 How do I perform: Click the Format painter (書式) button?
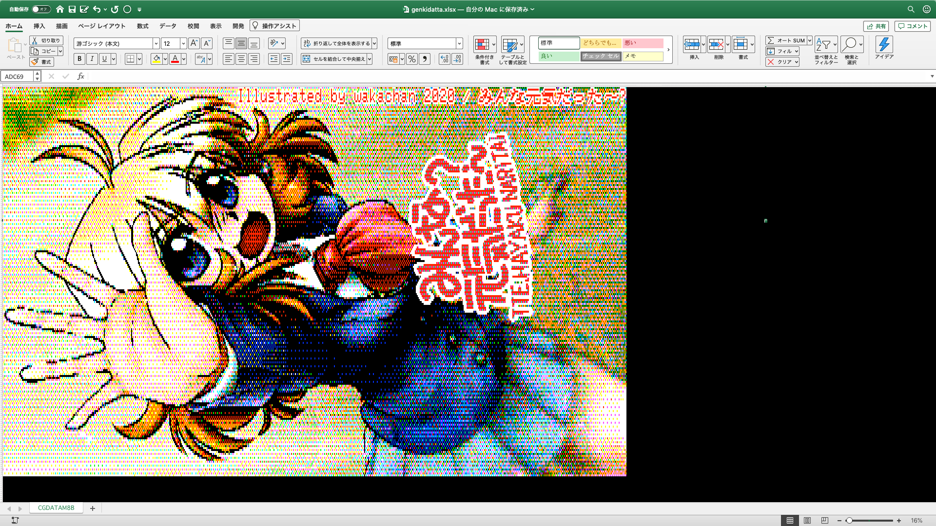[41, 62]
